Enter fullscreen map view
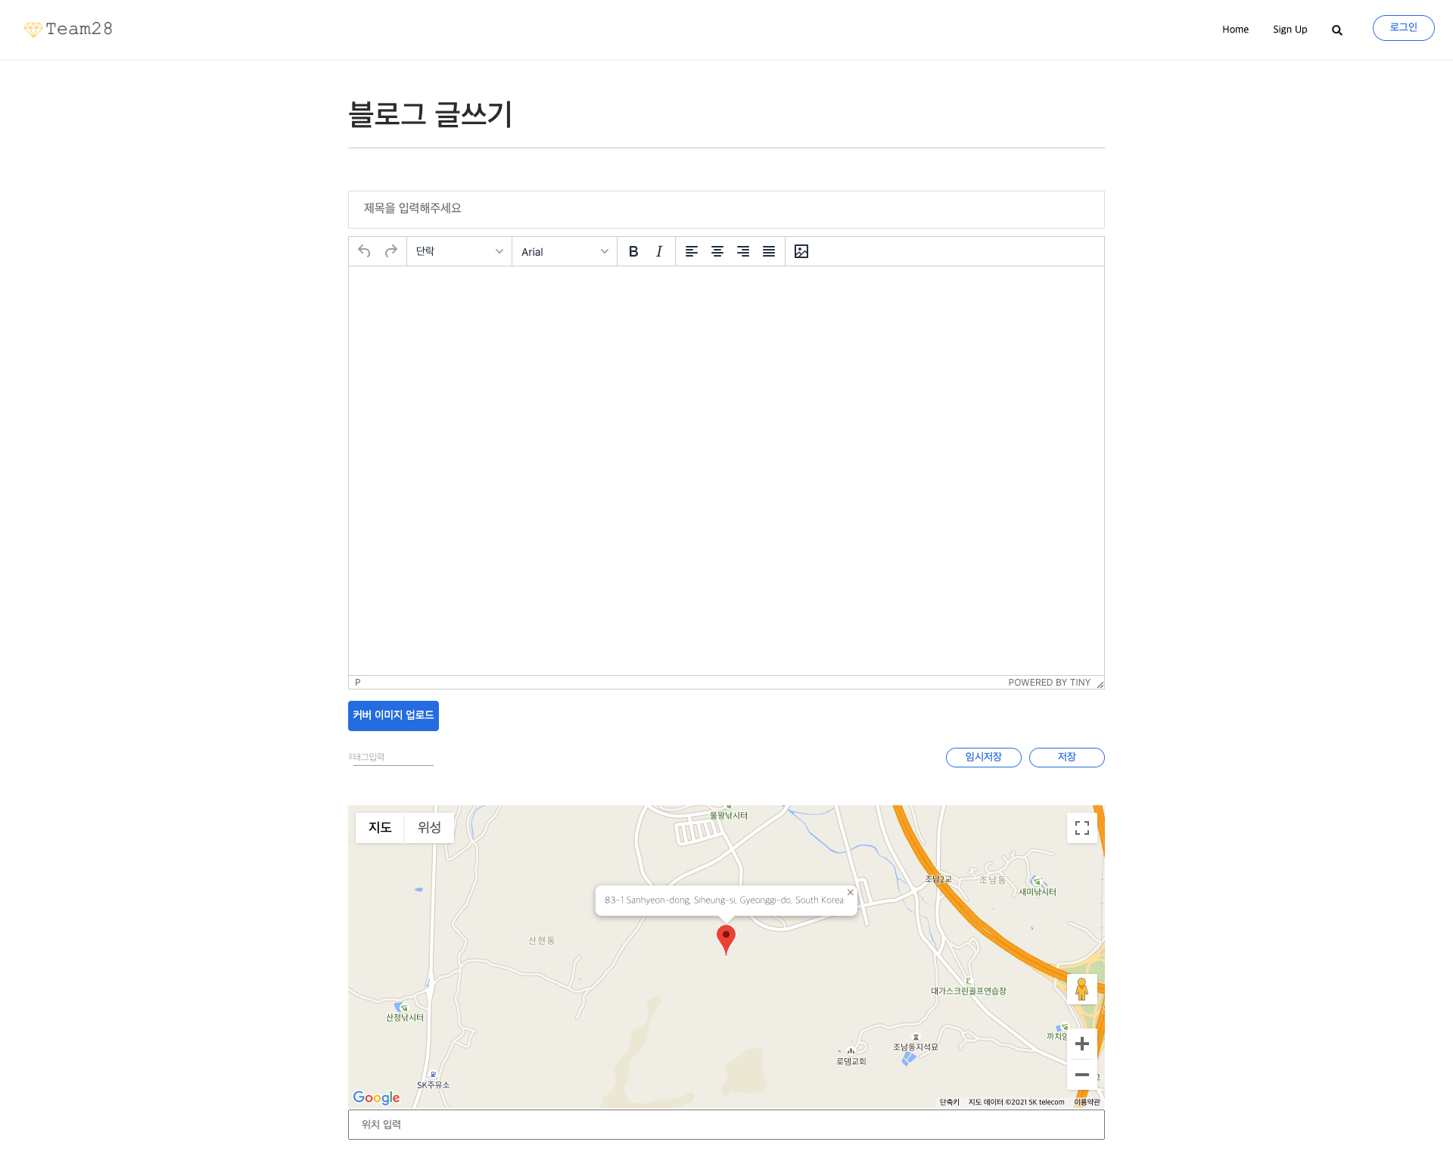This screenshot has width=1453, height=1164. (1081, 828)
